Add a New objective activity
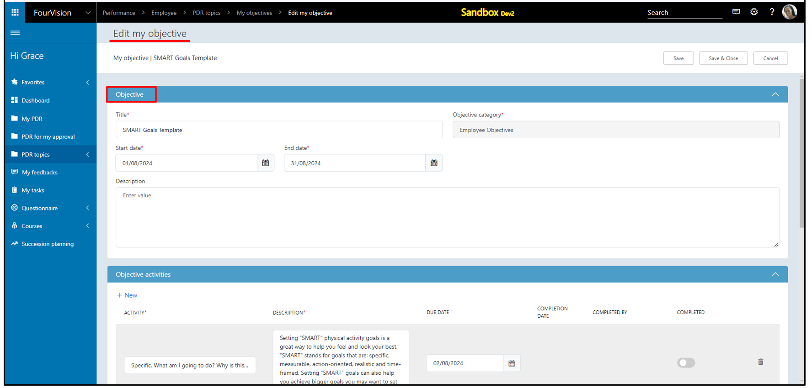 tap(127, 295)
